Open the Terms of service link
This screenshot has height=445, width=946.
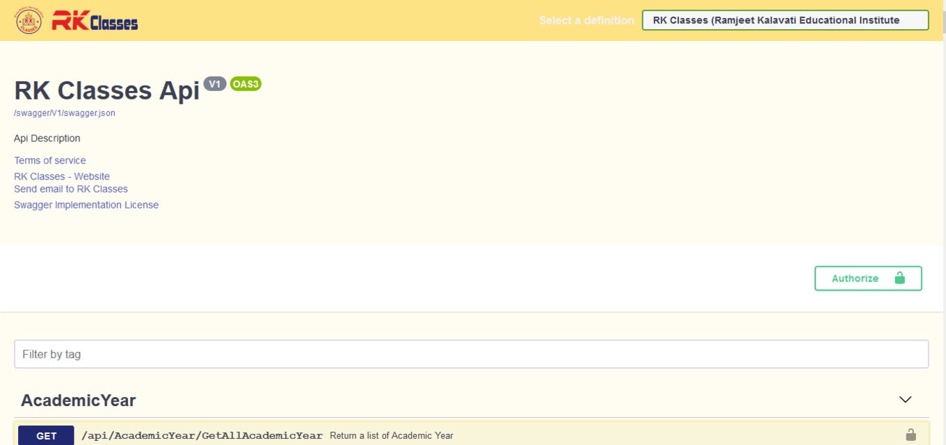[50, 161]
